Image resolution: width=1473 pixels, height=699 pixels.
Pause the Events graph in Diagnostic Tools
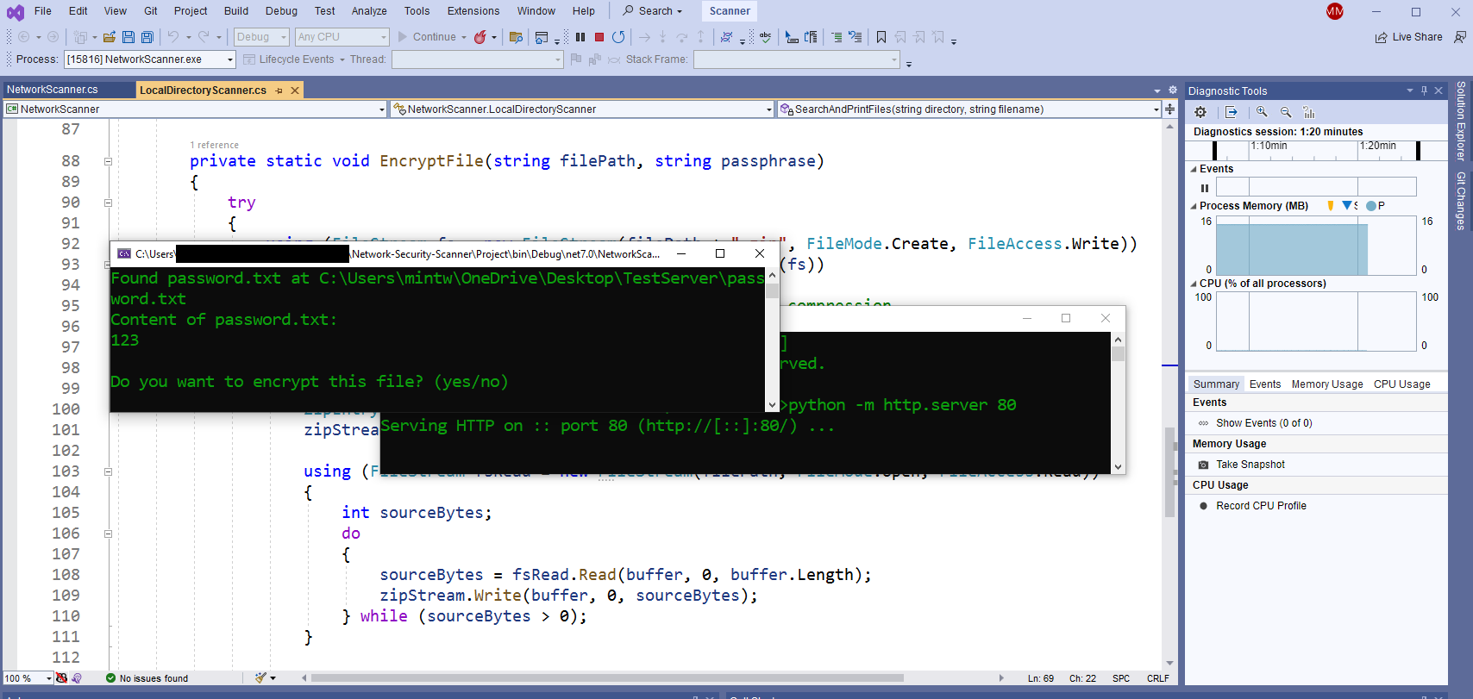1205,188
